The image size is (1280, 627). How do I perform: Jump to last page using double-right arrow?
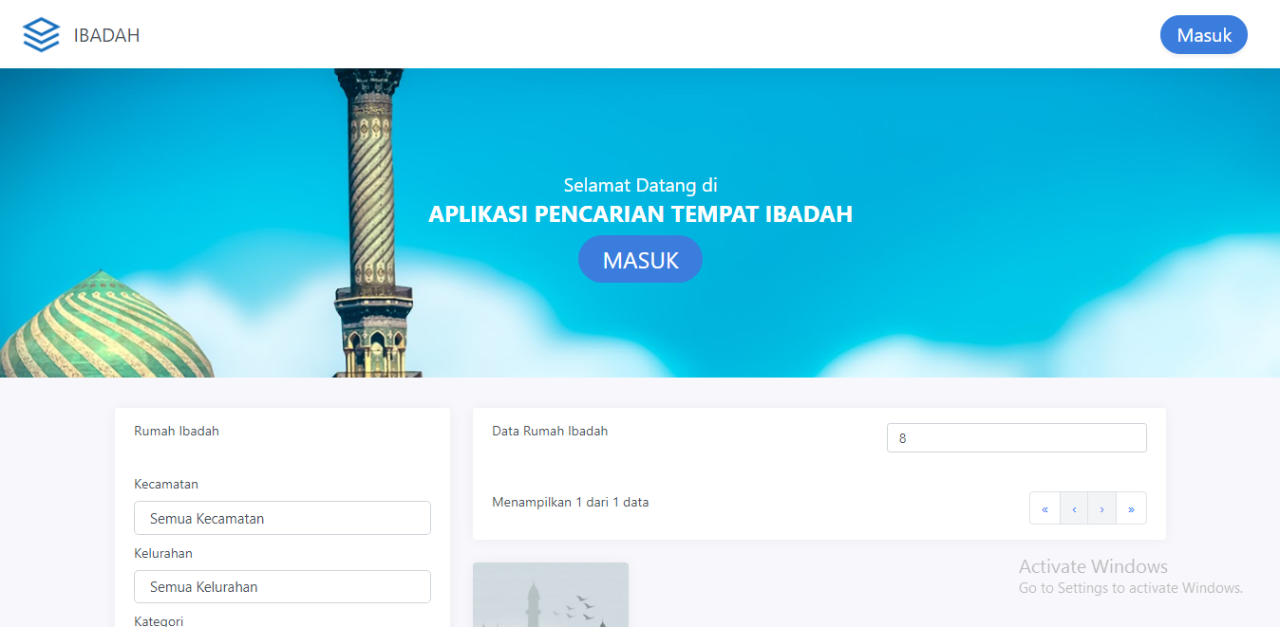(x=1131, y=508)
